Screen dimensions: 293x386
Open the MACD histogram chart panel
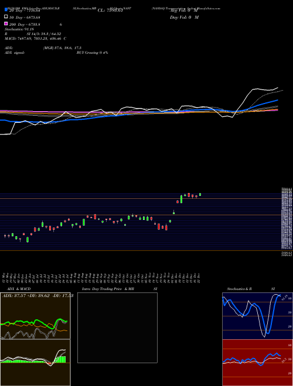tap(35, 363)
